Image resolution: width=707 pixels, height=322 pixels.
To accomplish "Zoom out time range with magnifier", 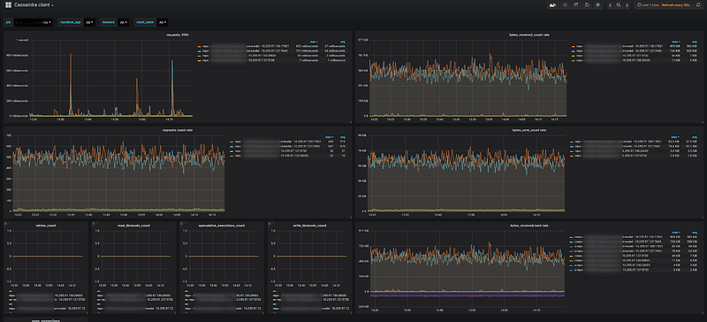I will pyautogui.click(x=619, y=5).
